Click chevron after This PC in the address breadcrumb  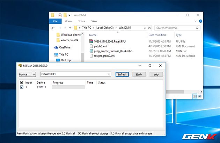[94, 28]
